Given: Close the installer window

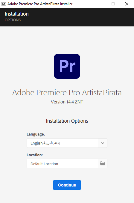Looking at the screenshot, I should (127, 4).
